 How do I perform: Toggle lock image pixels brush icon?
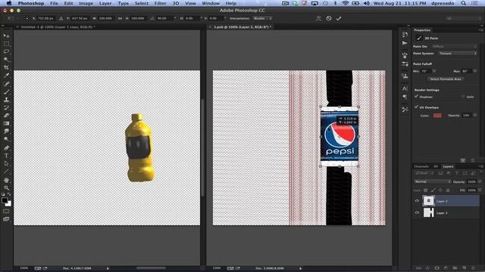(433, 190)
